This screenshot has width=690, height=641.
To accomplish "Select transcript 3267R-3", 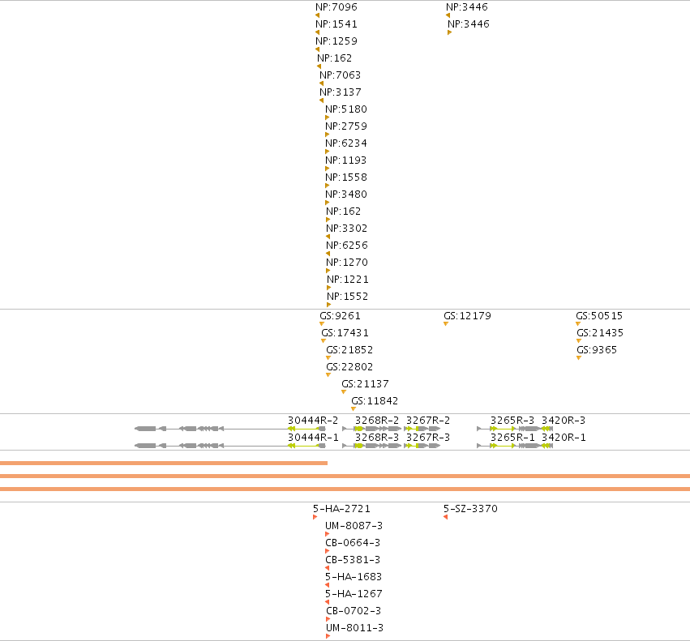I will tap(428, 438).
